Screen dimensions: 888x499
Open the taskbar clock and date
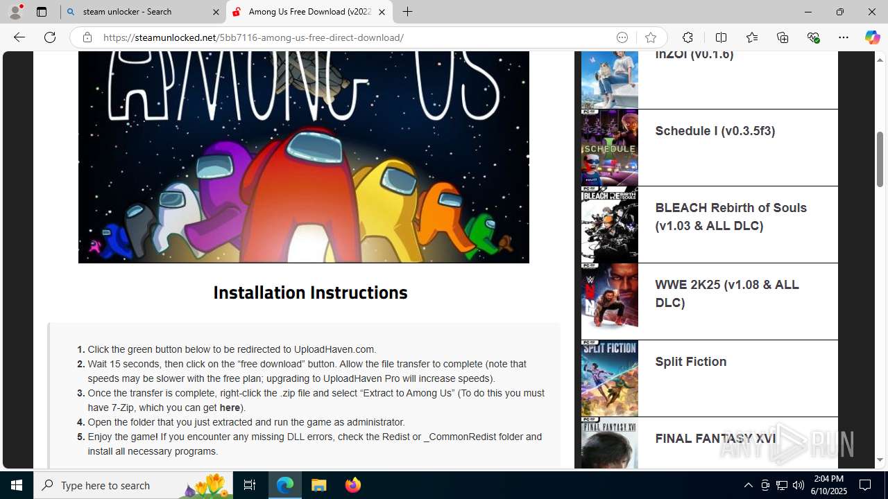pos(829,485)
